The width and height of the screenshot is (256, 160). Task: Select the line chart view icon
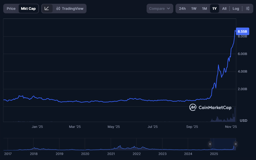coord(47,8)
